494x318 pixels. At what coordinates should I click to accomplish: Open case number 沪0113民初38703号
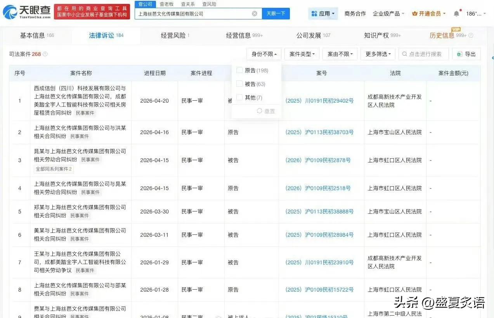pos(319,132)
